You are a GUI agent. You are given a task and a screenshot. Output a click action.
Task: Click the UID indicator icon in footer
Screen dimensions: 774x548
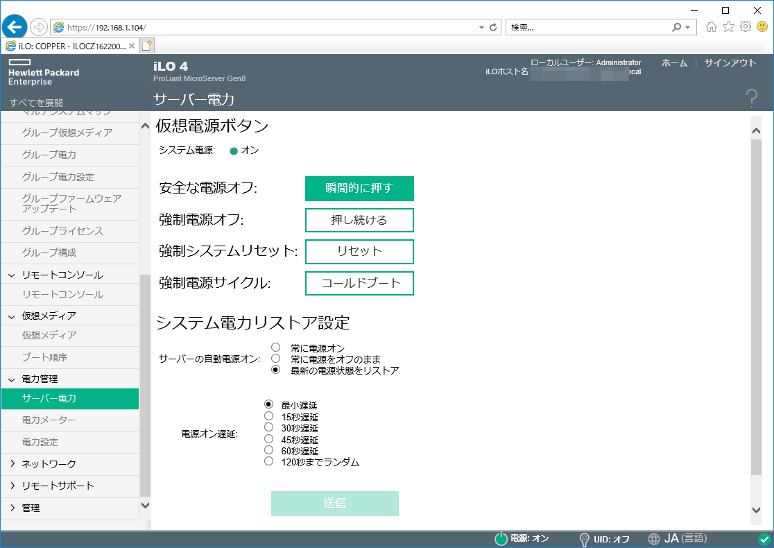(x=584, y=539)
